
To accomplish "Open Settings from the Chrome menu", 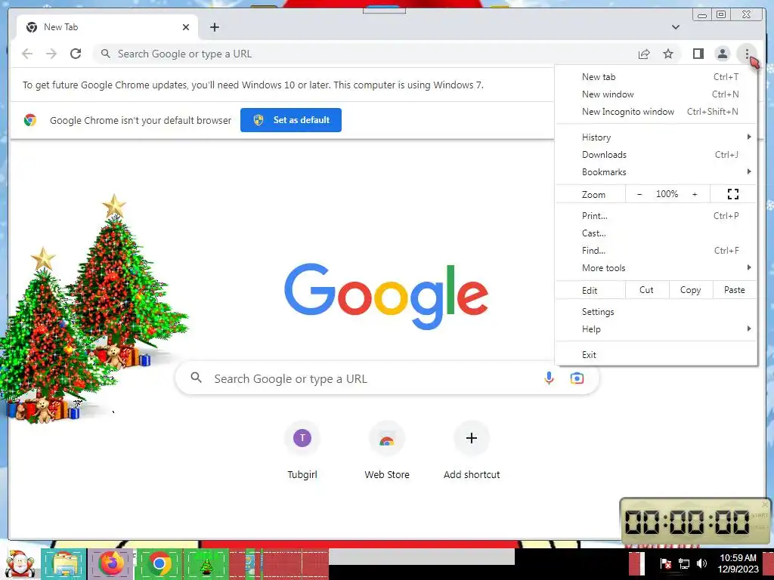I will (x=656, y=312).
